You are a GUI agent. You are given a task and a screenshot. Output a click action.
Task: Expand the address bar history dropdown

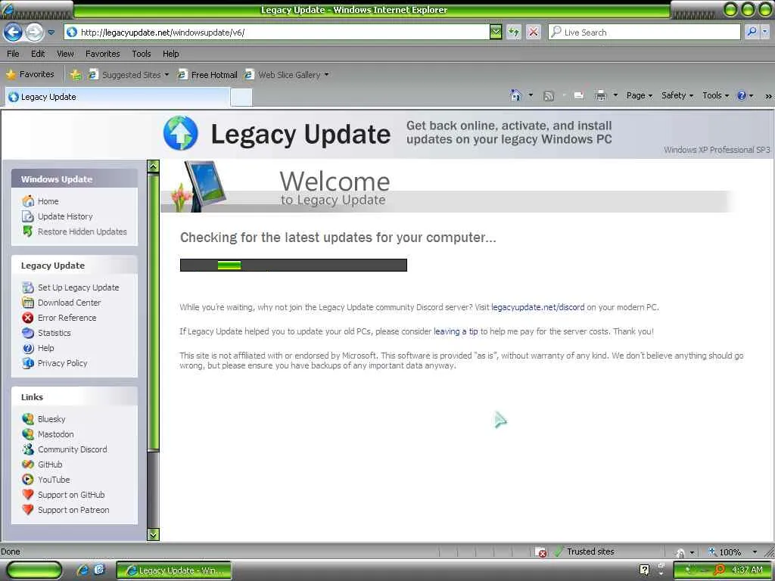pyautogui.click(x=496, y=32)
